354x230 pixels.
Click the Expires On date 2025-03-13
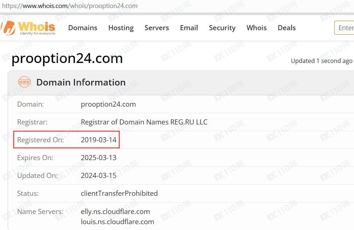click(99, 158)
